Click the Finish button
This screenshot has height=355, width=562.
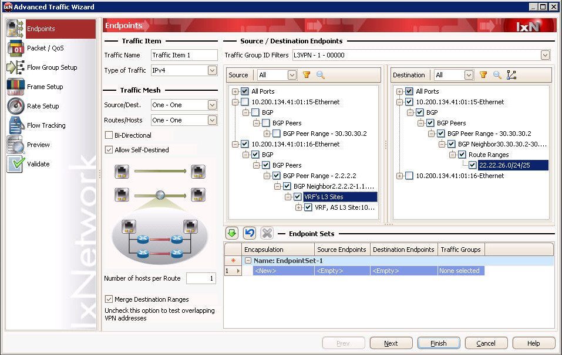(x=439, y=343)
